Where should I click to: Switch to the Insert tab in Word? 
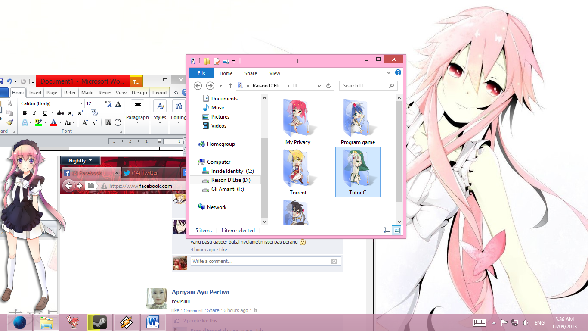[x=35, y=93]
